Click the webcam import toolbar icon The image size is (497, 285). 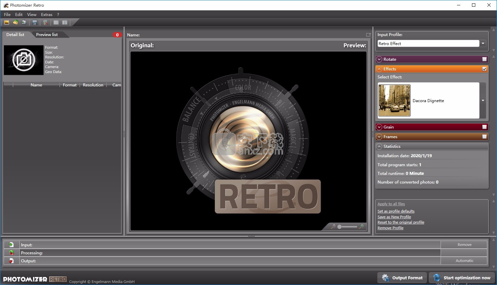pos(24,22)
